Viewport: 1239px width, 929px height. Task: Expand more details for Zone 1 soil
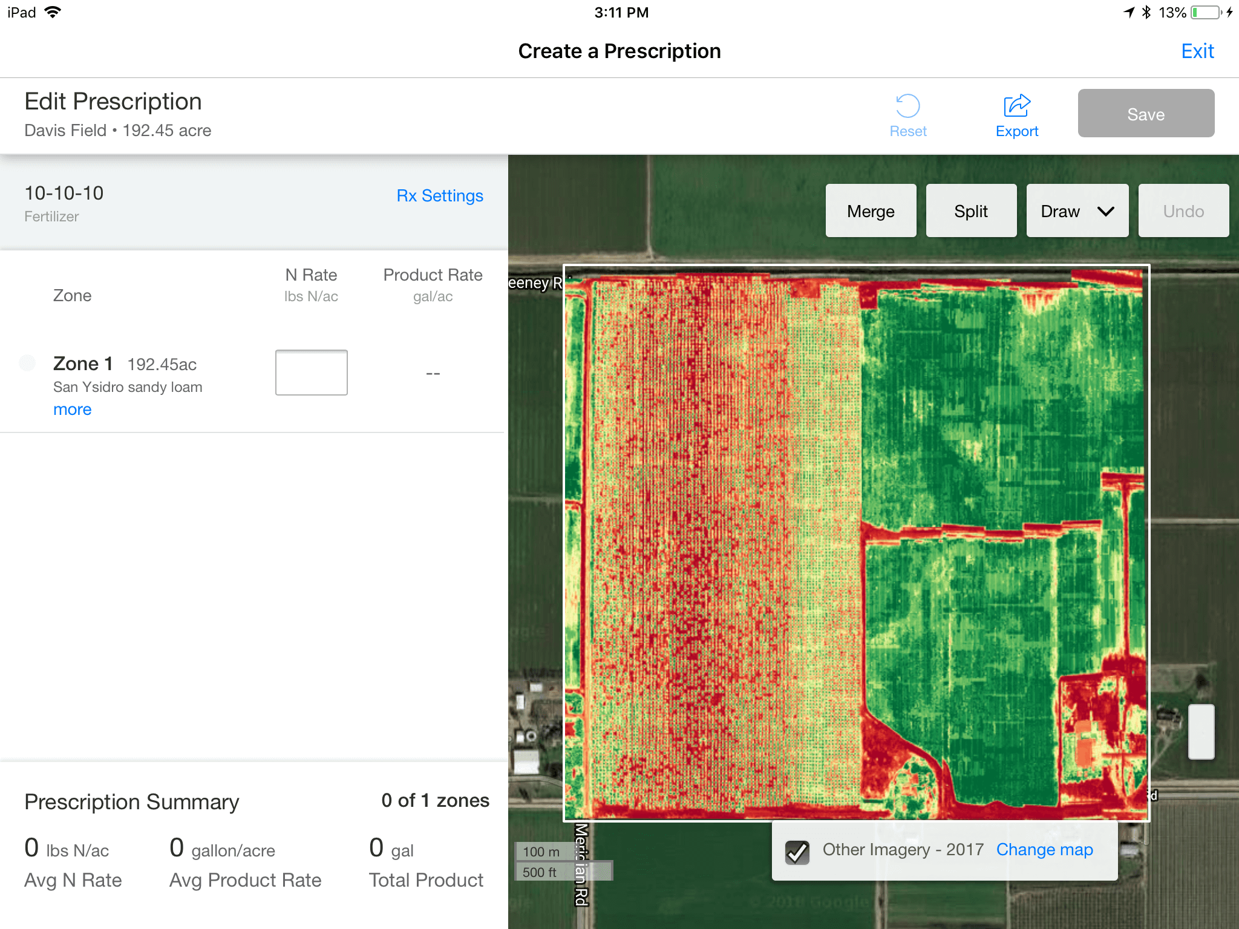point(72,409)
